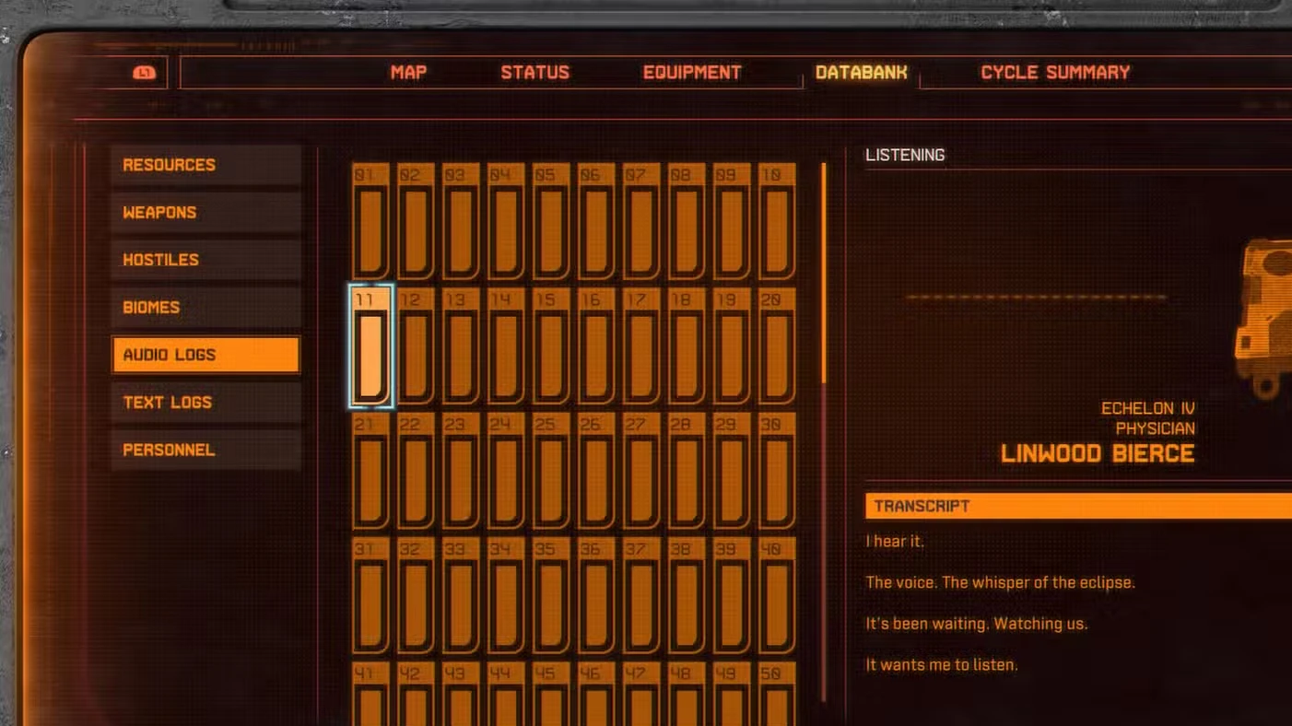Choose audio log cartridge 29
Image resolution: width=1292 pixels, height=726 pixels.
pos(732,471)
